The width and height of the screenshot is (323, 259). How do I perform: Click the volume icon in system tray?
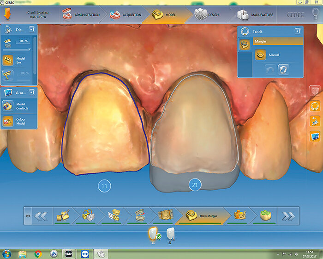(296, 254)
